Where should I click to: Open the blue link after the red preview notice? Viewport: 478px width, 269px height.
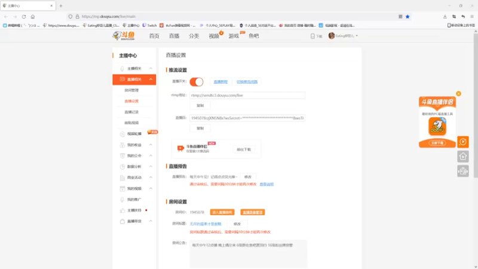[266, 184]
